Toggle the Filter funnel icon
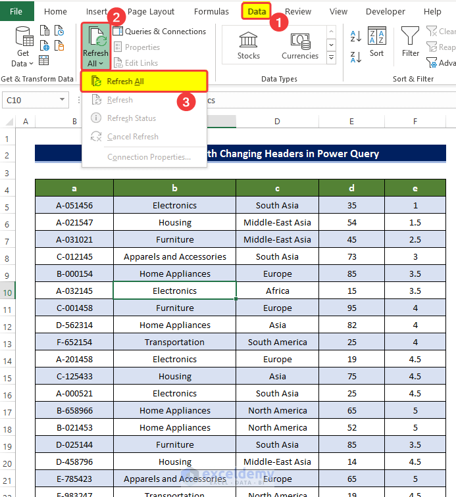Image resolution: width=456 pixels, height=497 pixels. pyautogui.click(x=411, y=35)
